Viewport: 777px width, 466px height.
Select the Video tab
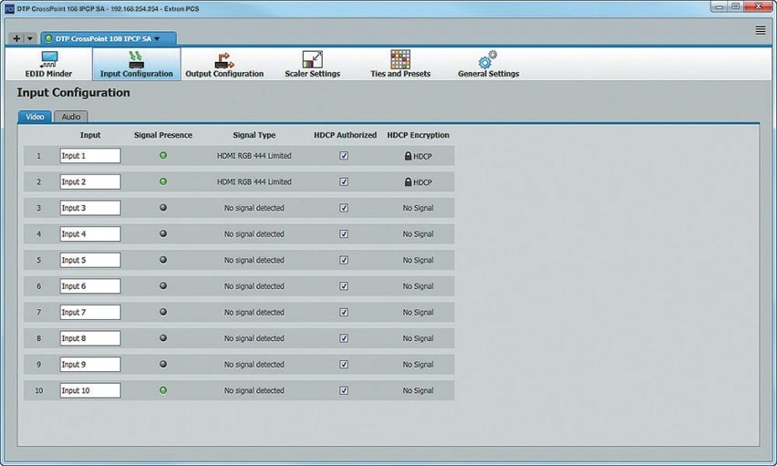point(34,117)
